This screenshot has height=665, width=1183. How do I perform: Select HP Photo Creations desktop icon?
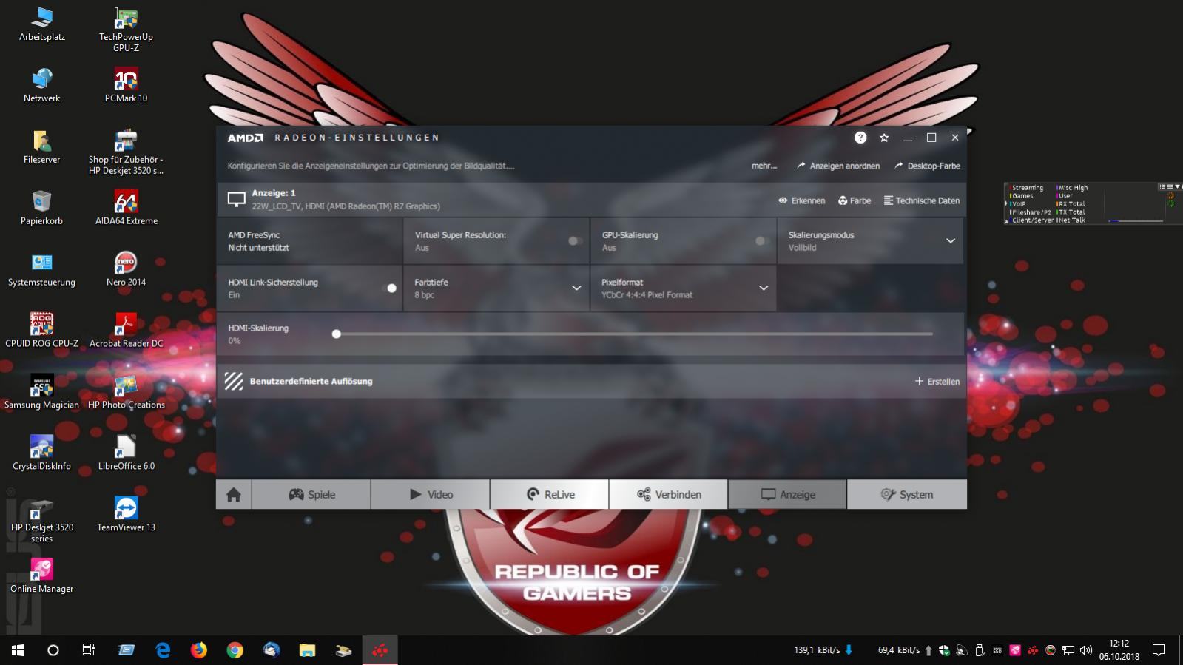coord(126,391)
